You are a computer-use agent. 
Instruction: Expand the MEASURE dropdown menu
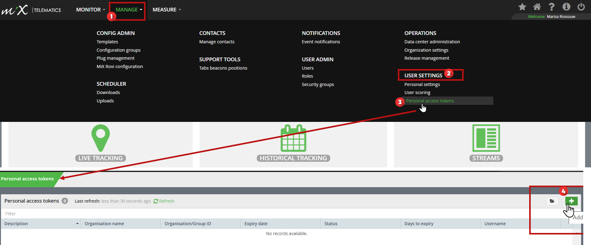(x=167, y=10)
